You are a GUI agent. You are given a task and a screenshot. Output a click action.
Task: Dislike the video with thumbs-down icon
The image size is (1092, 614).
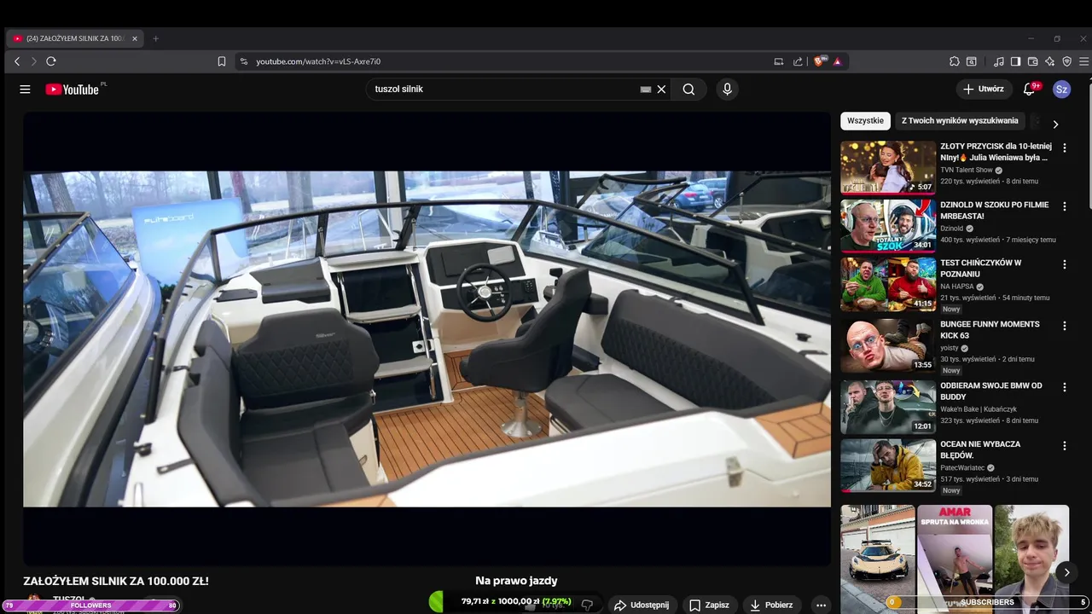coord(587,605)
